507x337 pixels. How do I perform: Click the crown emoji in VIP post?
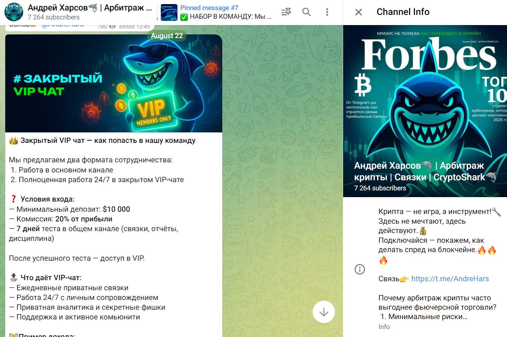tap(13, 141)
